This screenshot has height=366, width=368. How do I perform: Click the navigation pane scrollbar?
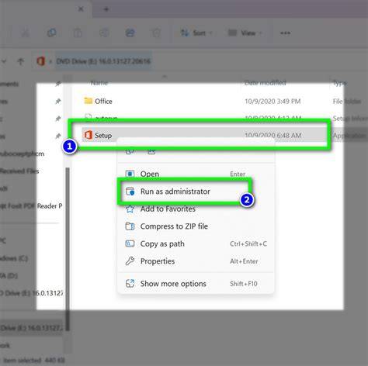68,249
